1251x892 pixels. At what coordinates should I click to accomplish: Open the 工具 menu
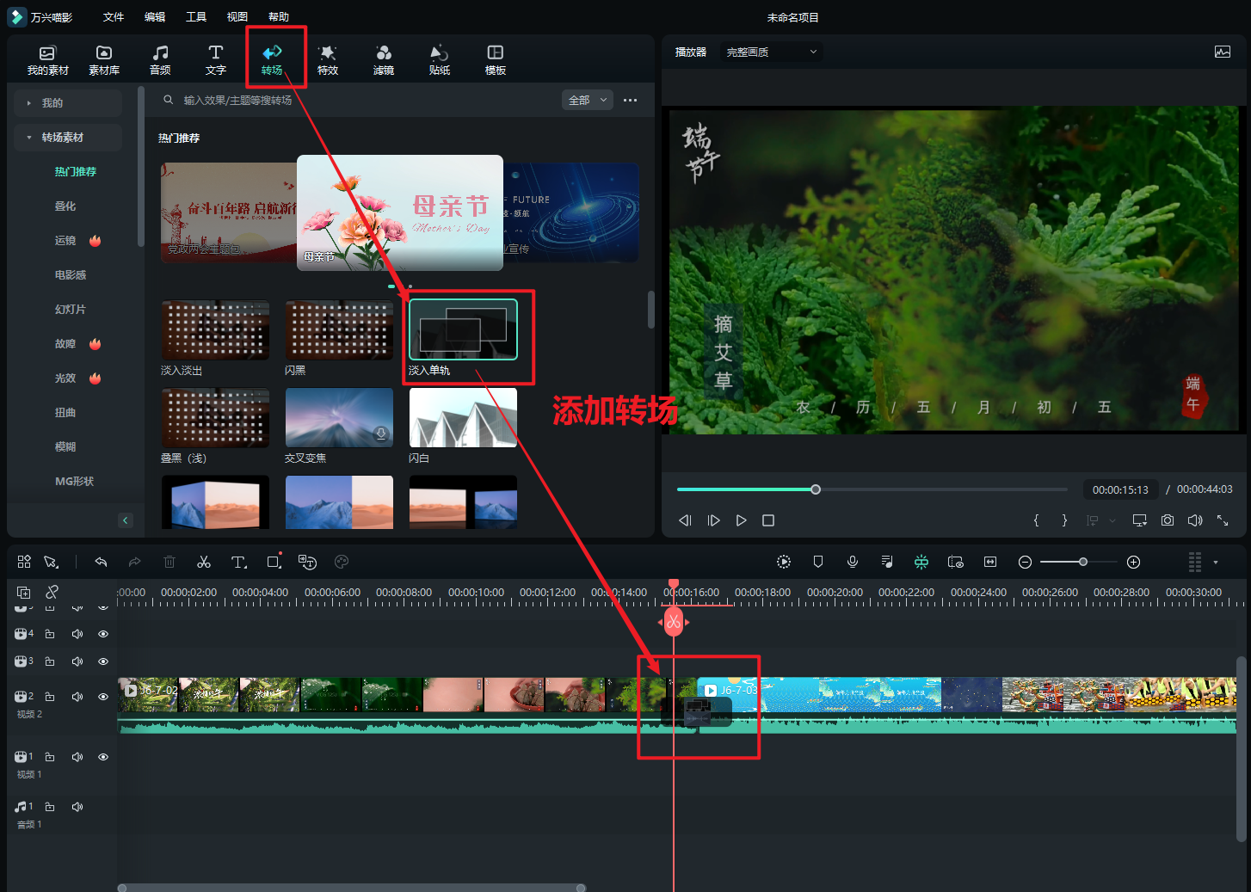[196, 17]
